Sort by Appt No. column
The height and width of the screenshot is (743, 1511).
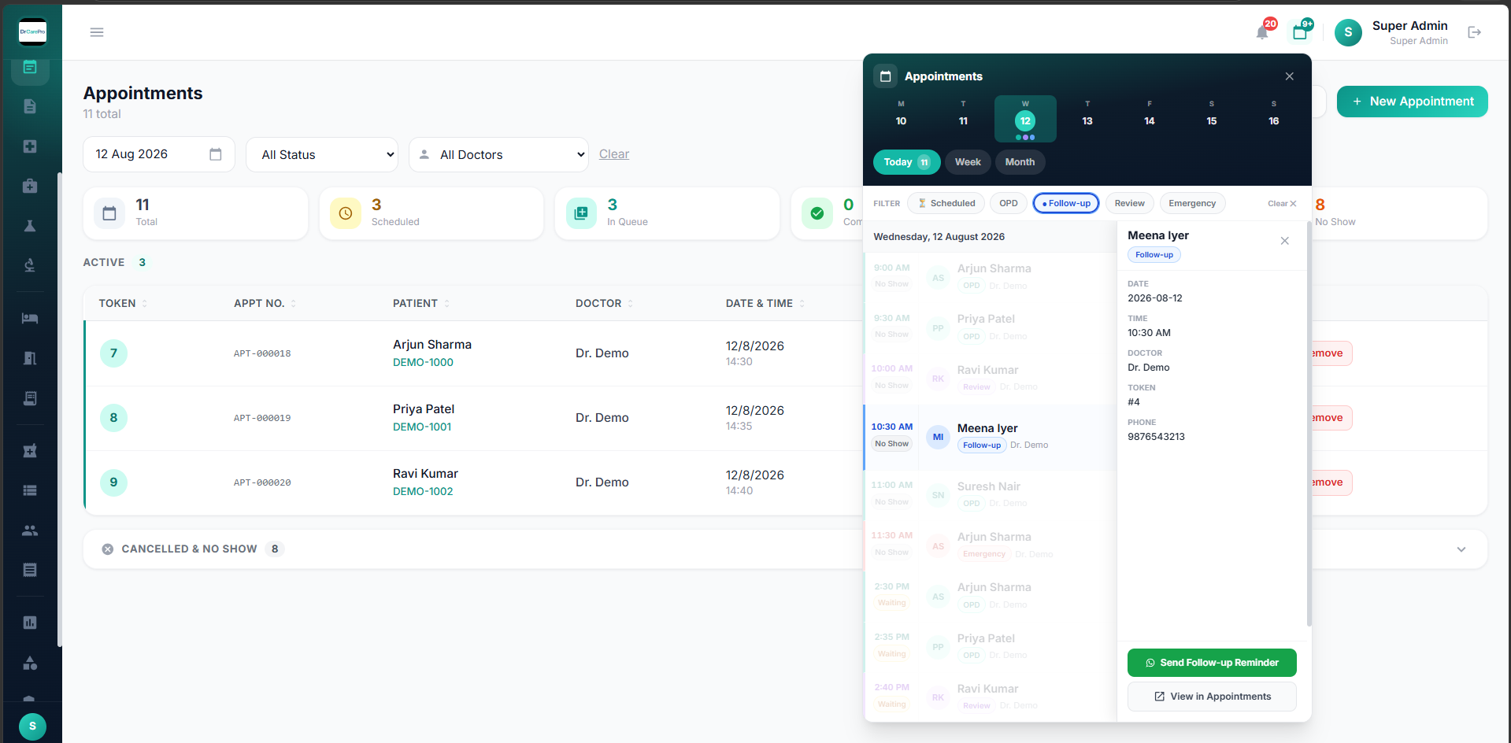click(265, 303)
